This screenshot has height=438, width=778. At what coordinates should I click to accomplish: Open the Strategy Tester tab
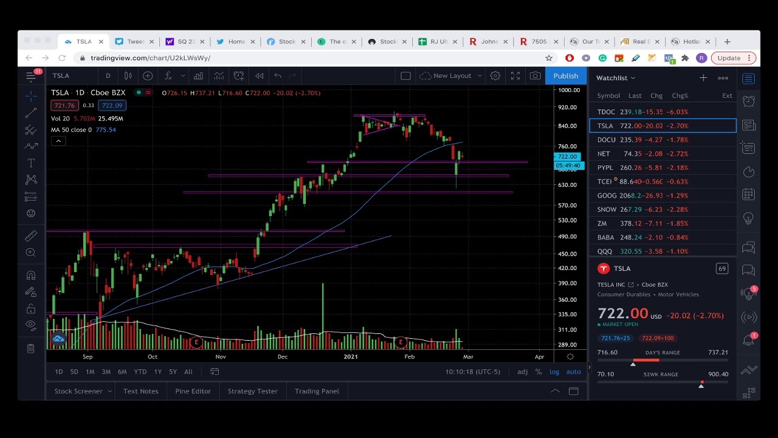click(x=252, y=391)
